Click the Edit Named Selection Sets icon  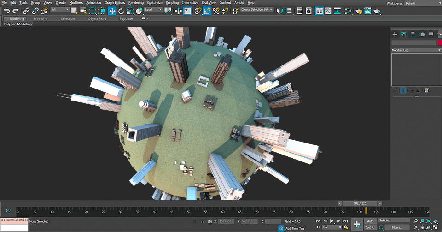(236, 11)
